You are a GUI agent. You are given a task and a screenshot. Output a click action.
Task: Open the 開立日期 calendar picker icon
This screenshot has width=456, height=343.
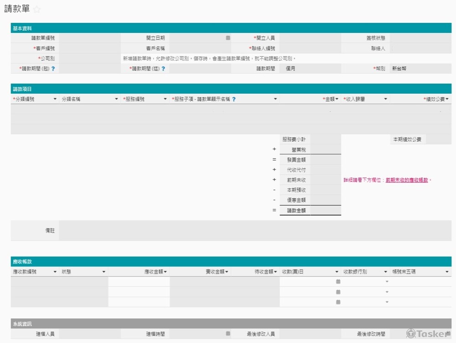[228, 38]
